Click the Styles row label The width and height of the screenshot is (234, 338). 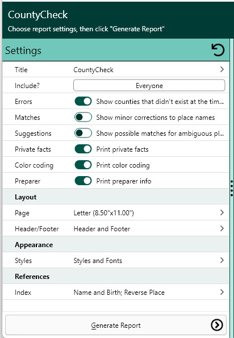[23, 261]
